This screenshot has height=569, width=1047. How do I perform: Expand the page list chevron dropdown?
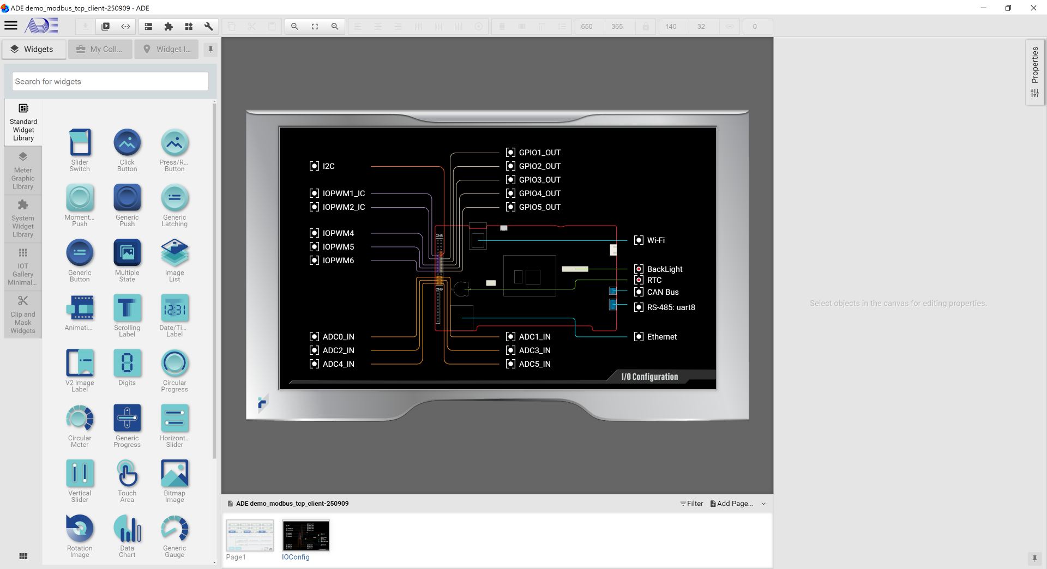point(763,504)
